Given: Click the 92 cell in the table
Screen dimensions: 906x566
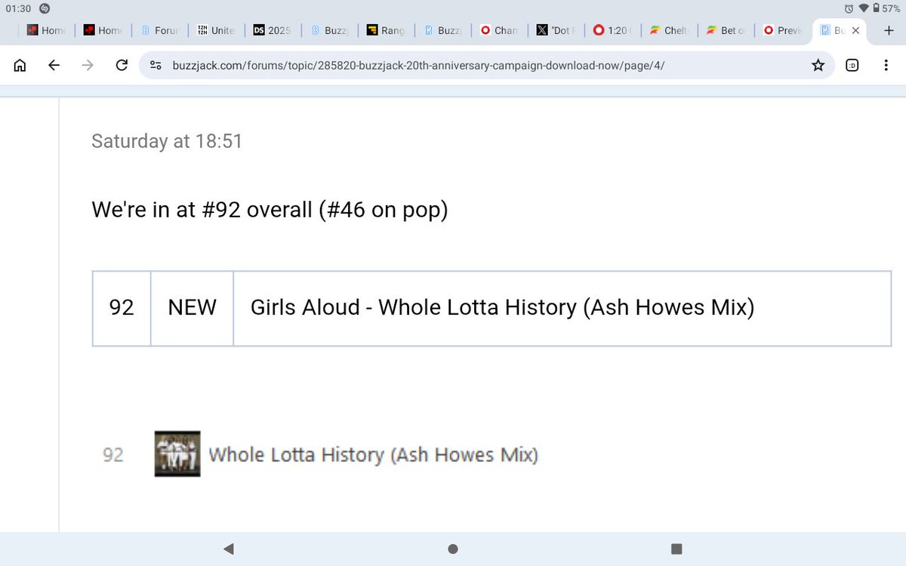Looking at the screenshot, I should [122, 308].
